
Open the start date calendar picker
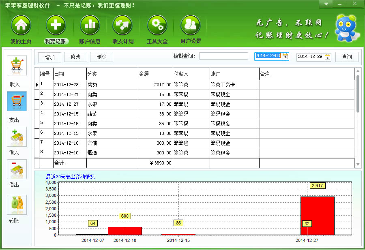coord(286,56)
